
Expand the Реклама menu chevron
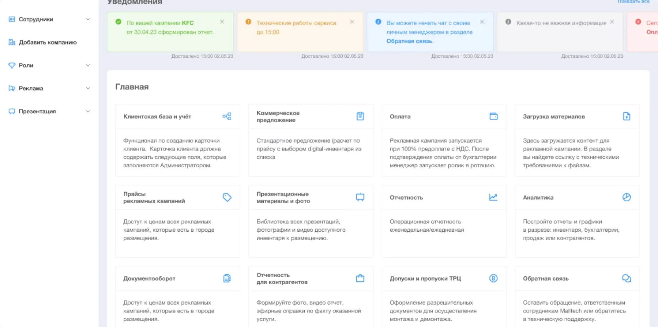point(88,88)
